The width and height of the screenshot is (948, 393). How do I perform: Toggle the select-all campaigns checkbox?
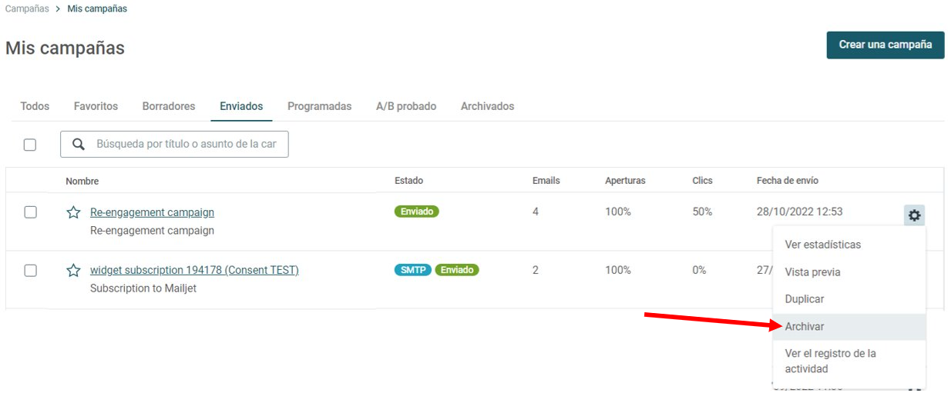30,145
